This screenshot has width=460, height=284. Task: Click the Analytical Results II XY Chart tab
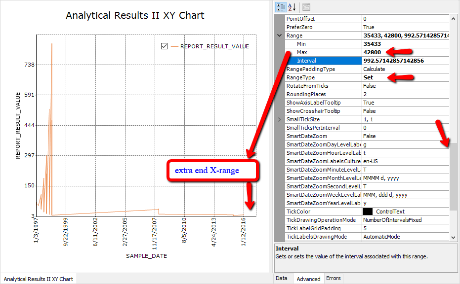coord(39,279)
